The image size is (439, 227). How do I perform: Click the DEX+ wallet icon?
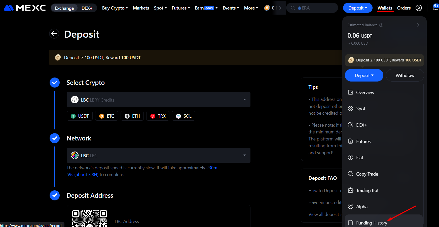(x=350, y=125)
